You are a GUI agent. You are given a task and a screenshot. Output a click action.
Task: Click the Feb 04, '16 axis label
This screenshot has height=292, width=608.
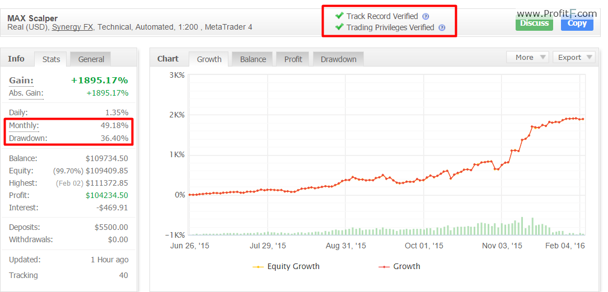coord(565,246)
